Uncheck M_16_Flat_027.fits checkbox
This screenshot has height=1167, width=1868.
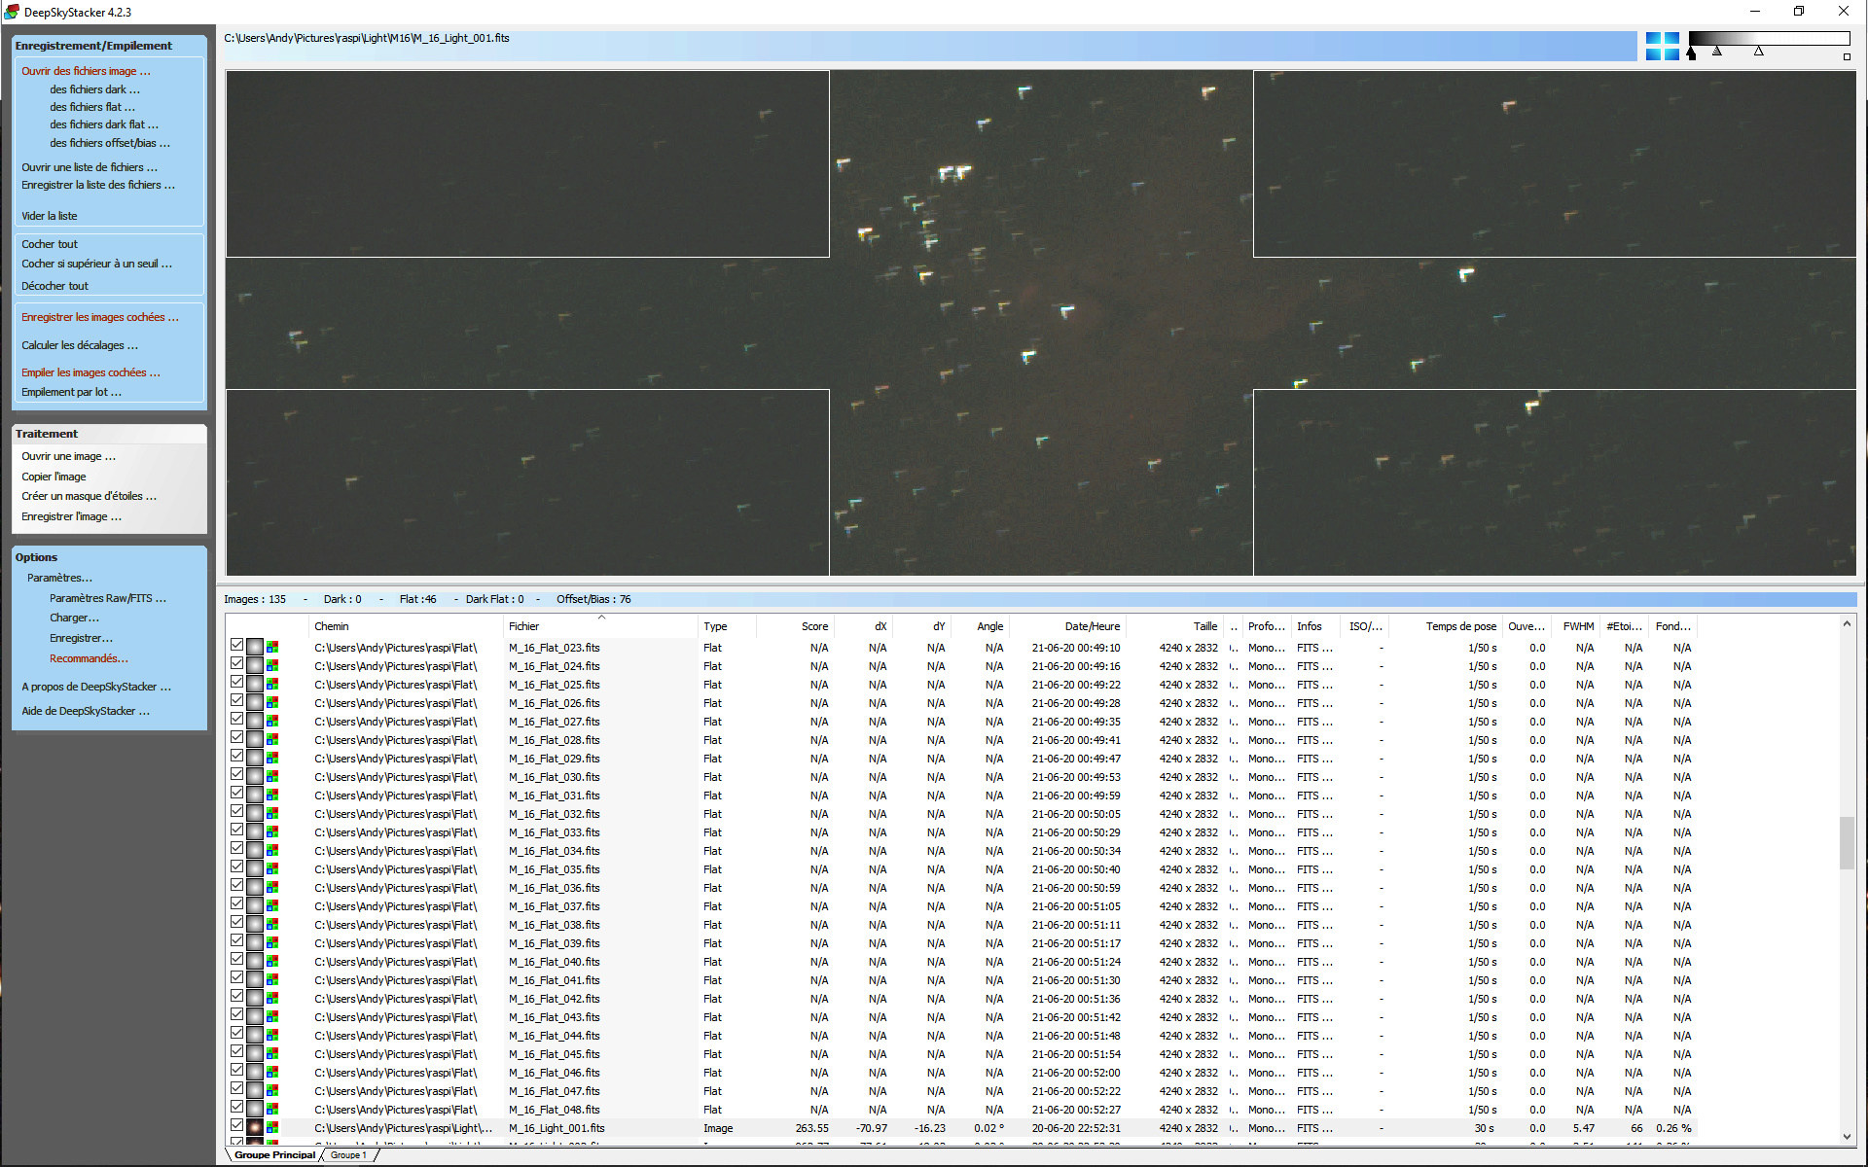click(x=236, y=719)
